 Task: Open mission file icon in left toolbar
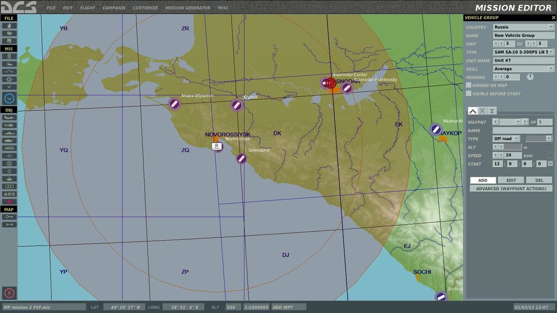(x=9, y=33)
